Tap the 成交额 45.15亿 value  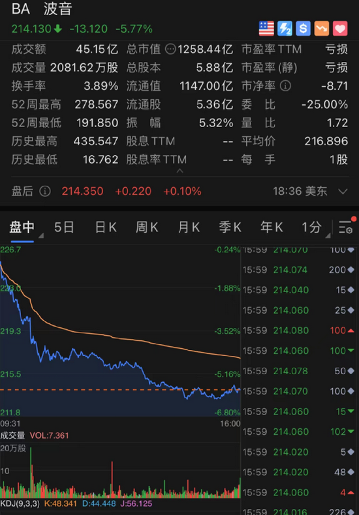[x=97, y=50]
